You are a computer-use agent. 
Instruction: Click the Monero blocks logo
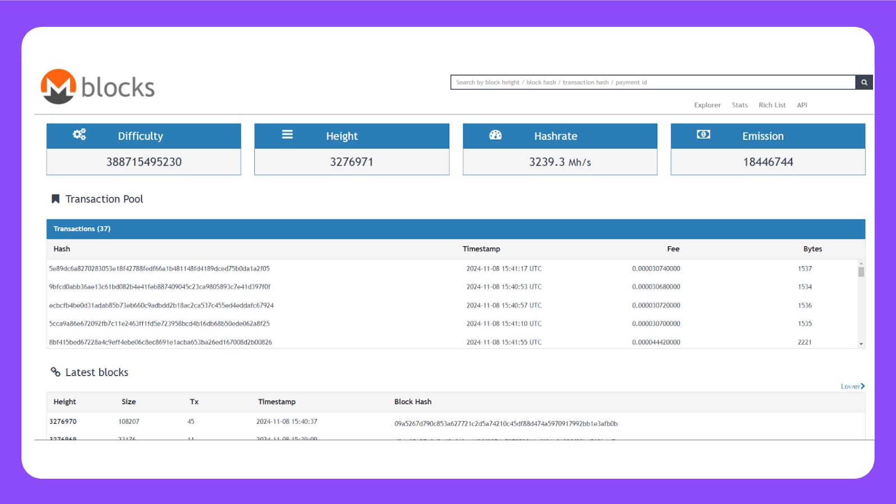[98, 87]
